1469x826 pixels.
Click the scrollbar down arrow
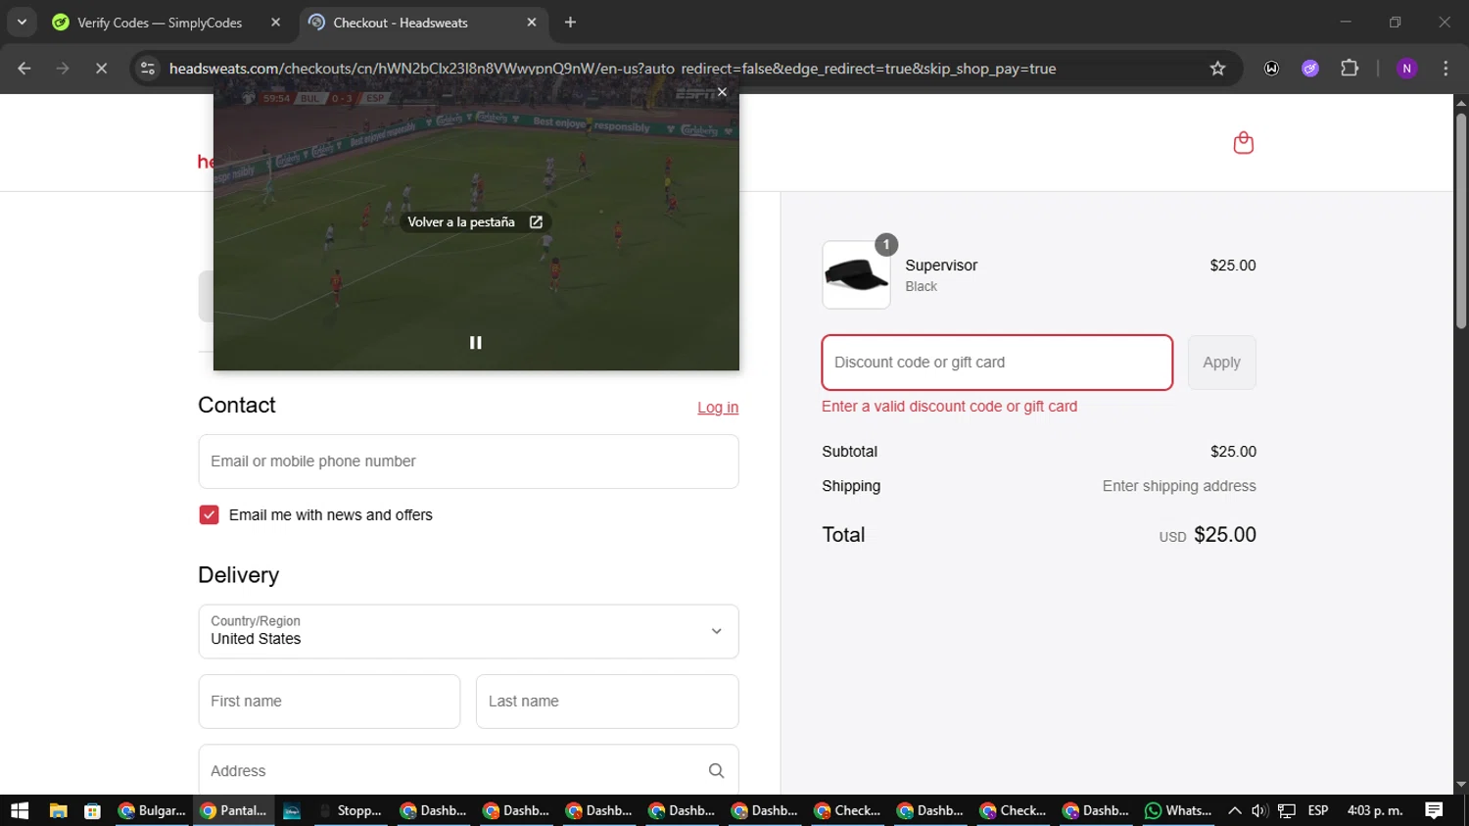pyautogui.click(x=1461, y=785)
